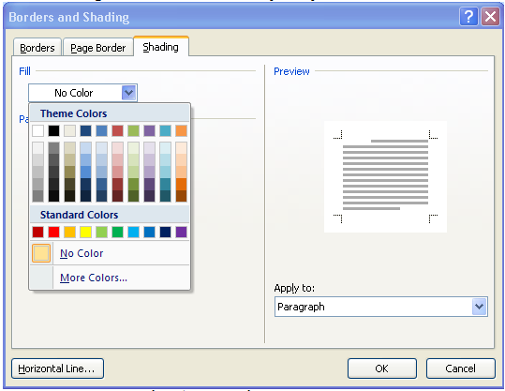Switch to the Page Border tab
505x391 pixels.
pos(97,48)
